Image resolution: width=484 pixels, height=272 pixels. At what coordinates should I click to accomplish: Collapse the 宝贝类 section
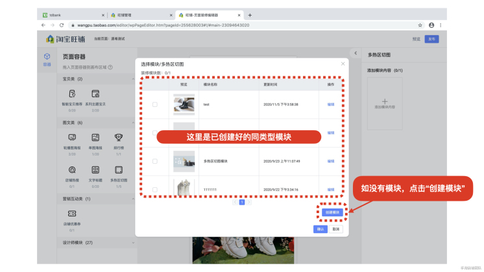(133, 79)
